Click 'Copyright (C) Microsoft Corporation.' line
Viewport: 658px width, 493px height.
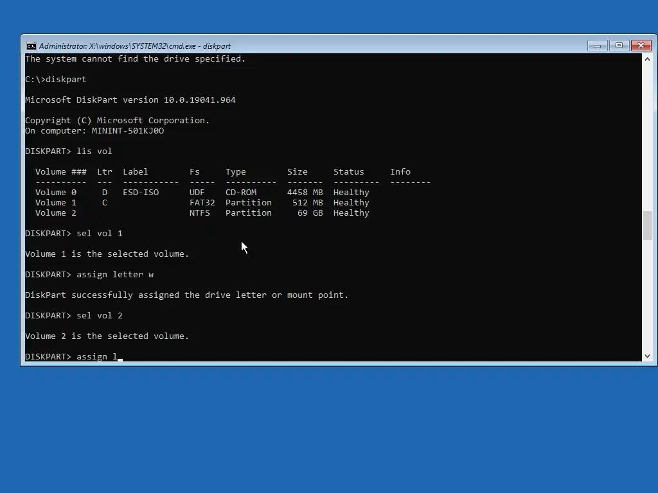coord(117,120)
